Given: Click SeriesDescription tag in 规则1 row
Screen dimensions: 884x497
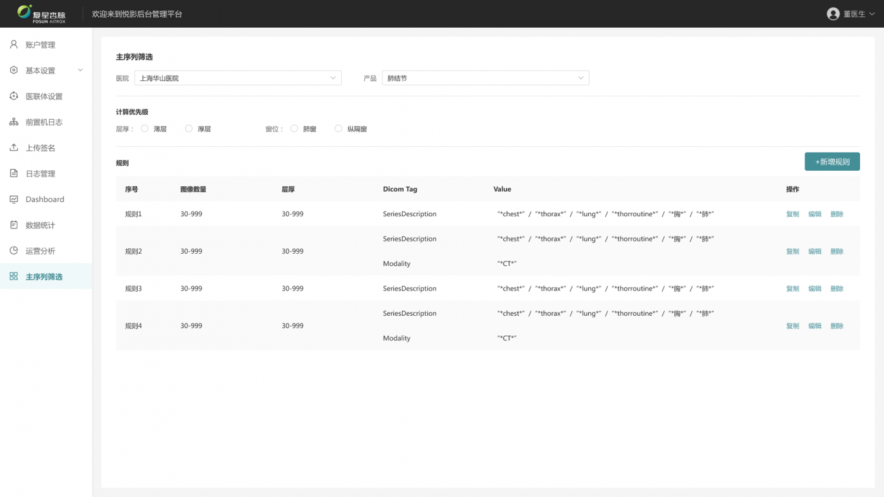Looking at the screenshot, I should coord(410,214).
